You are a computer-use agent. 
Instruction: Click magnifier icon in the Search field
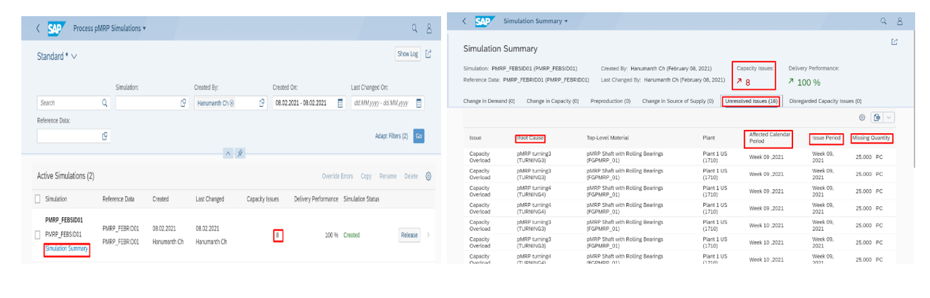(105, 103)
